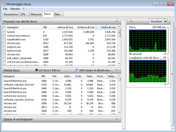
Task: Click the 246.385 write value of chrome.exe
Action: pyautogui.click(x=90, y=43)
